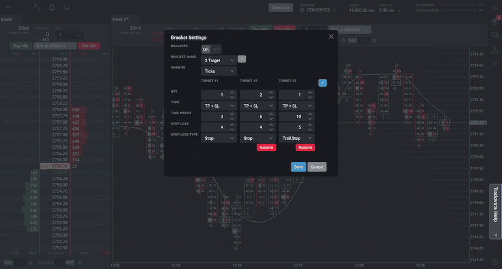Open the warning triangle icon in right sidebar
The height and width of the screenshot is (269, 502).
pyautogui.click(x=494, y=50)
